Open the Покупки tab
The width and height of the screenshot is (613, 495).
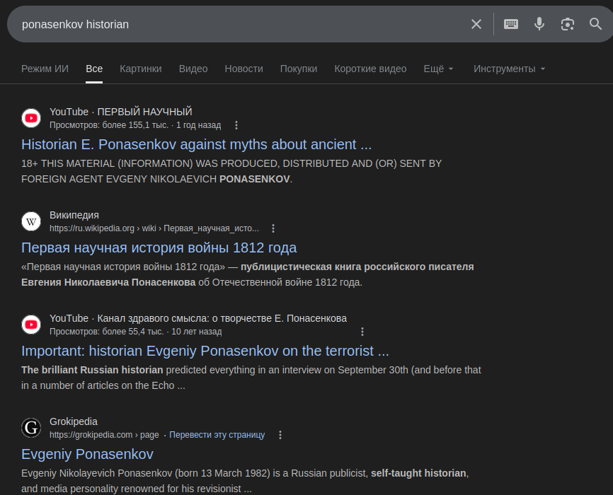coord(299,69)
